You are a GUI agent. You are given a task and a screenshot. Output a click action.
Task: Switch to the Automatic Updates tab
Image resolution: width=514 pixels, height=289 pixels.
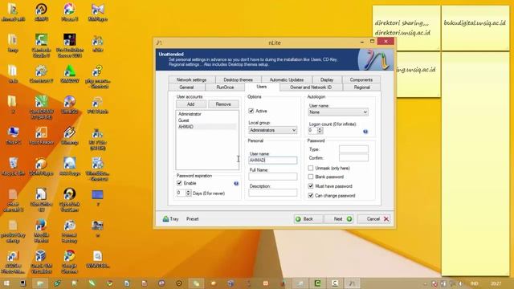pyautogui.click(x=287, y=79)
